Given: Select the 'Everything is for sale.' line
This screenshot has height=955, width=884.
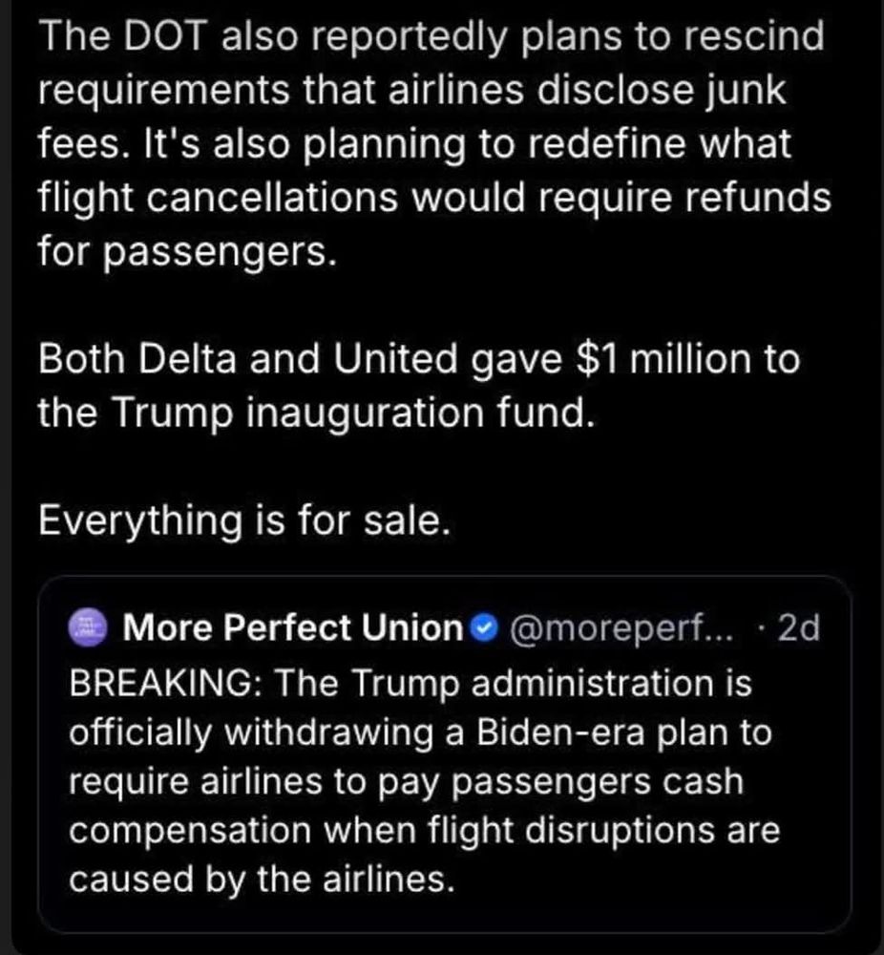Looking at the screenshot, I should [x=243, y=521].
